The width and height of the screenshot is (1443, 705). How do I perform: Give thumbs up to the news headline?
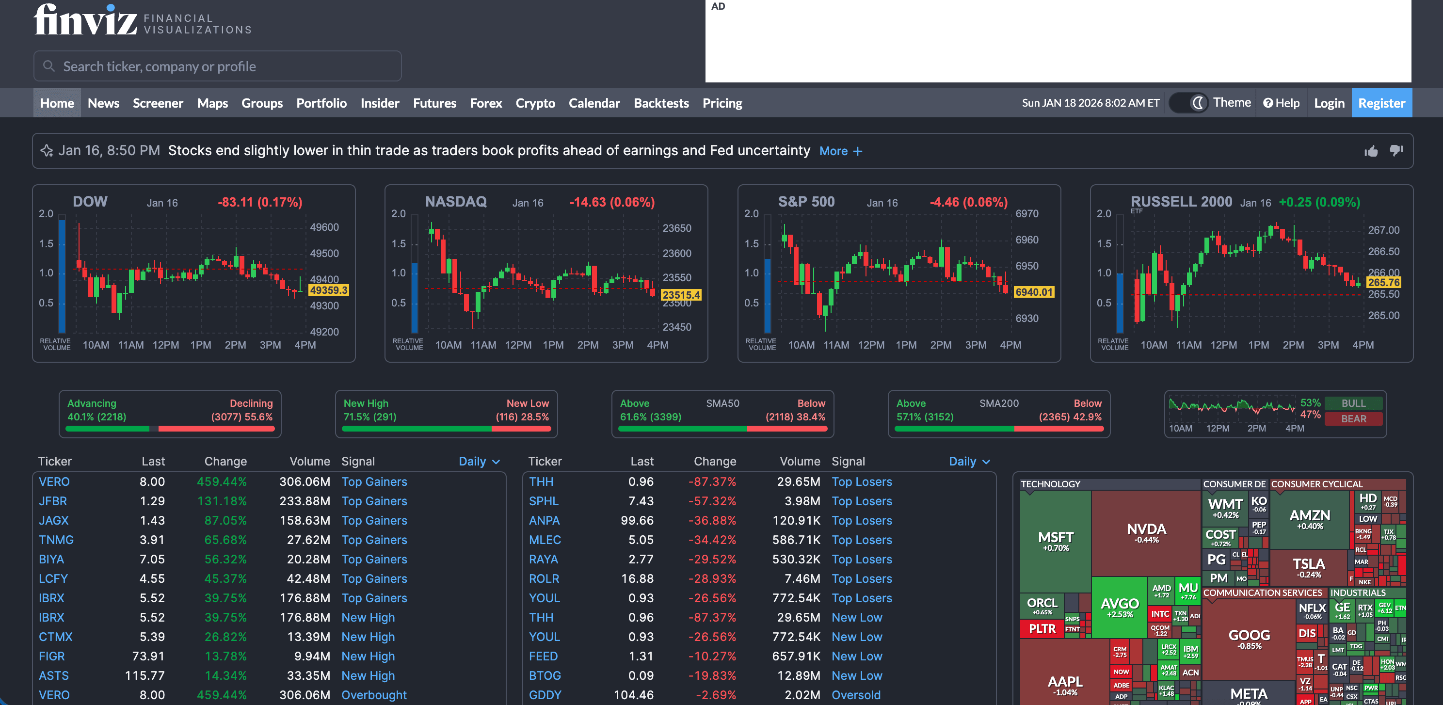coord(1371,150)
